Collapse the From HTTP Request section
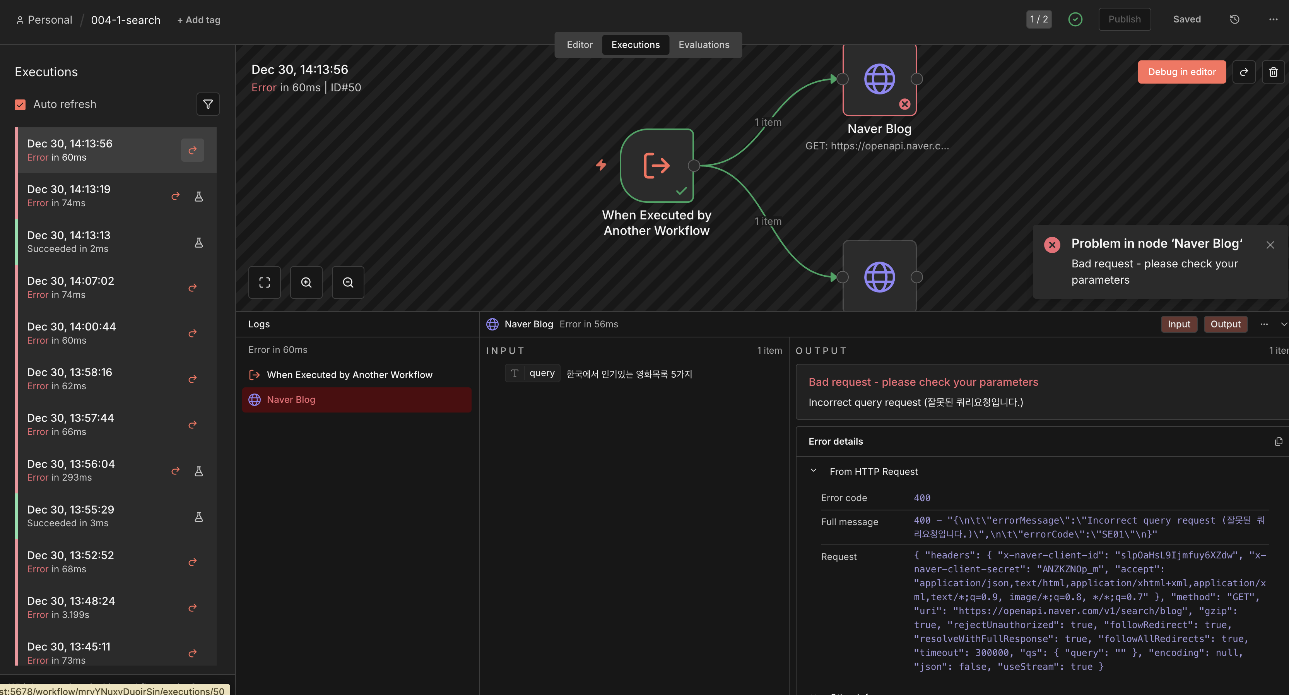The image size is (1289, 695). point(813,471)
